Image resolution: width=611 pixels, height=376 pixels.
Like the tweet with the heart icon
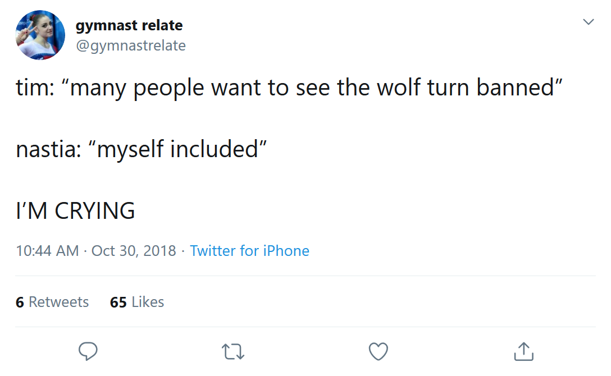pos(379,351)
